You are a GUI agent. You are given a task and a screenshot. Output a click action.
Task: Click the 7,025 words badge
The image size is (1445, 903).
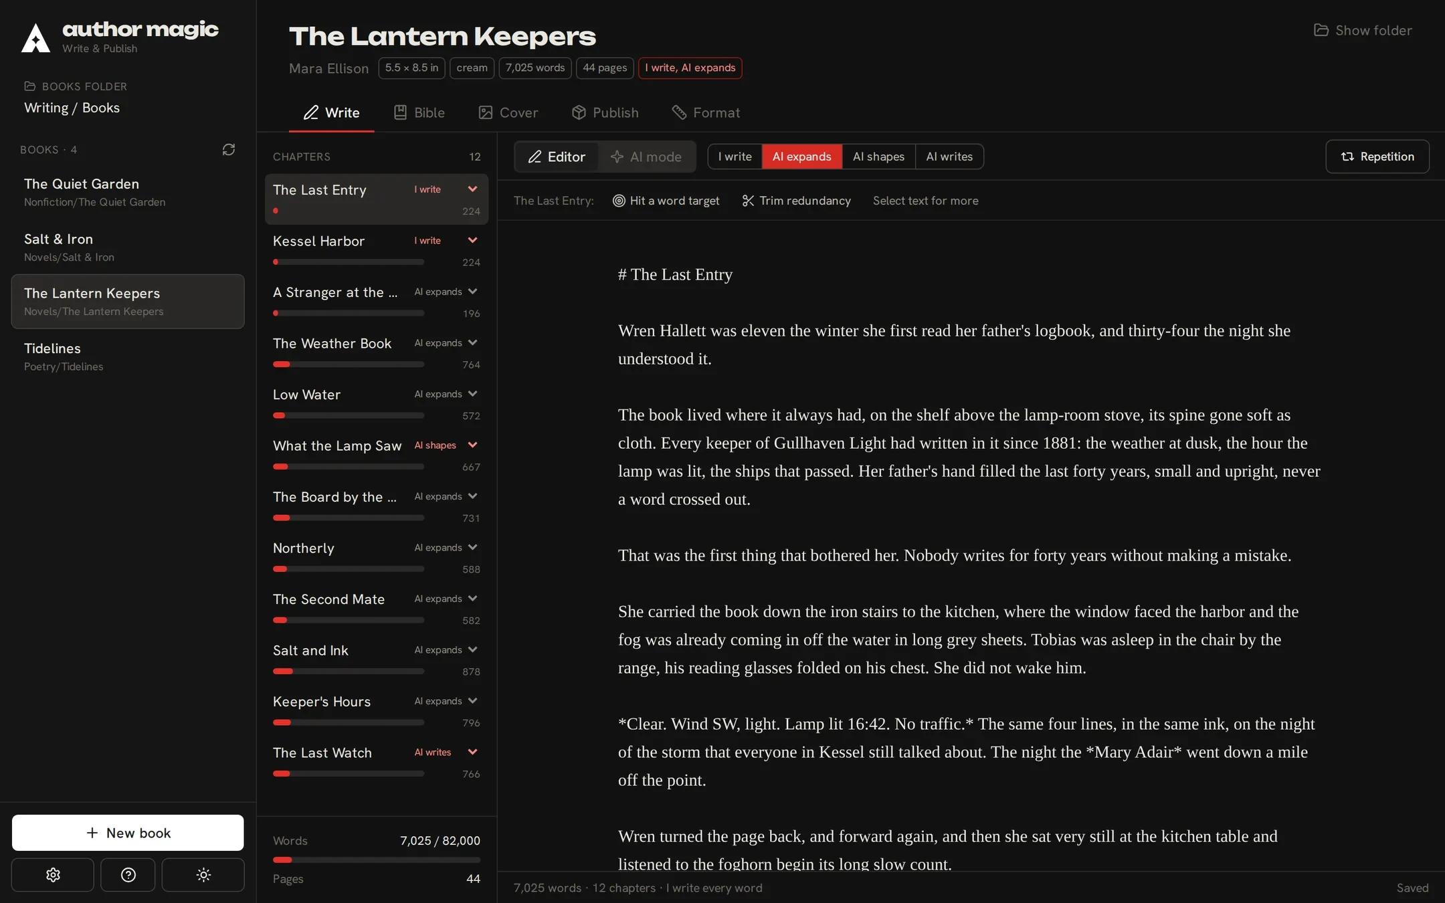tap(535, 68)
